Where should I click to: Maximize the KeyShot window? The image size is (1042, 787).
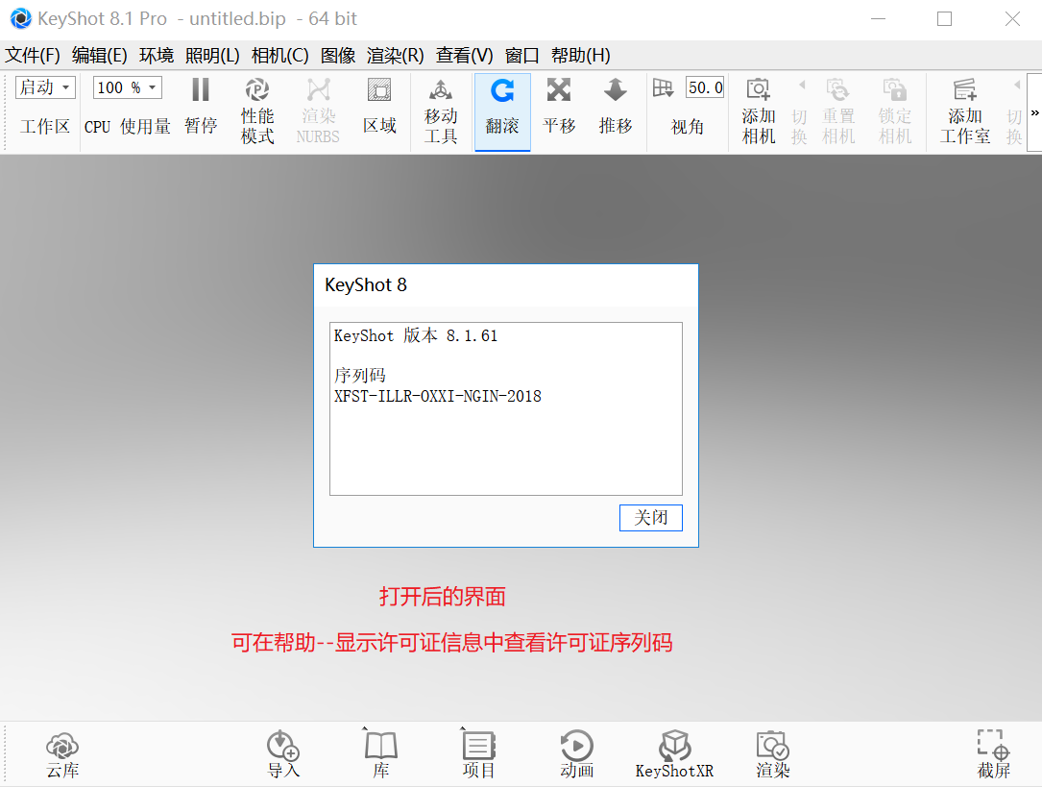click(x=944, y=18)
